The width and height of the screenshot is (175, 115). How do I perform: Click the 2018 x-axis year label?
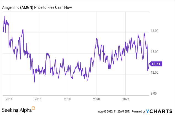[x=67, y=99]
